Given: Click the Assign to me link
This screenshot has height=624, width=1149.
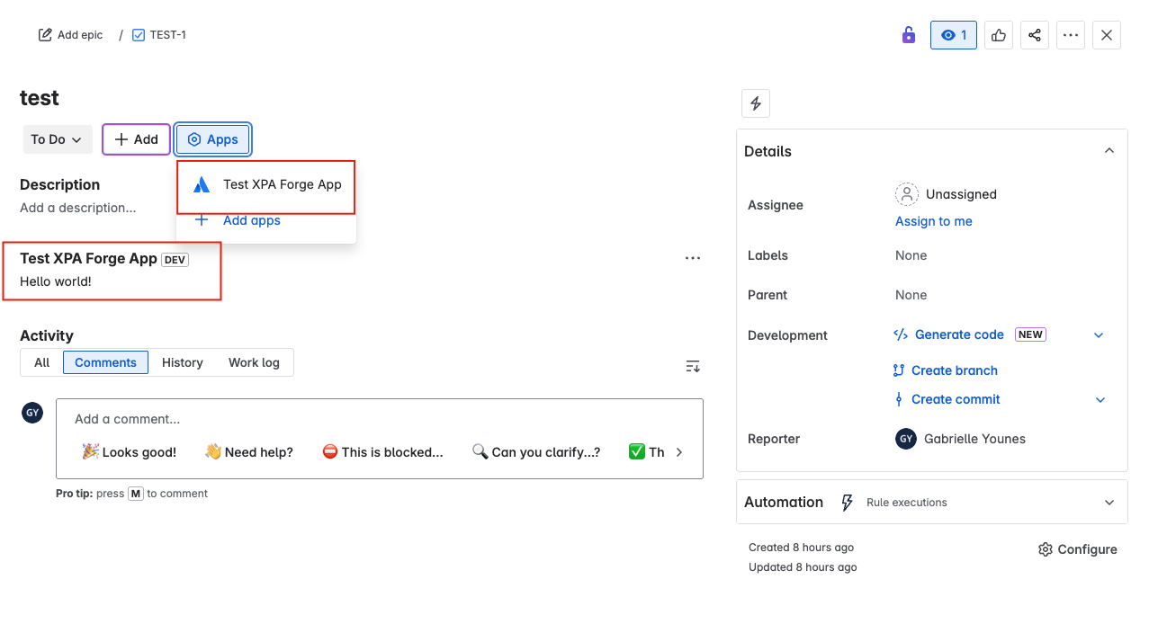Looking at the screenshot, I should [933, 220].
